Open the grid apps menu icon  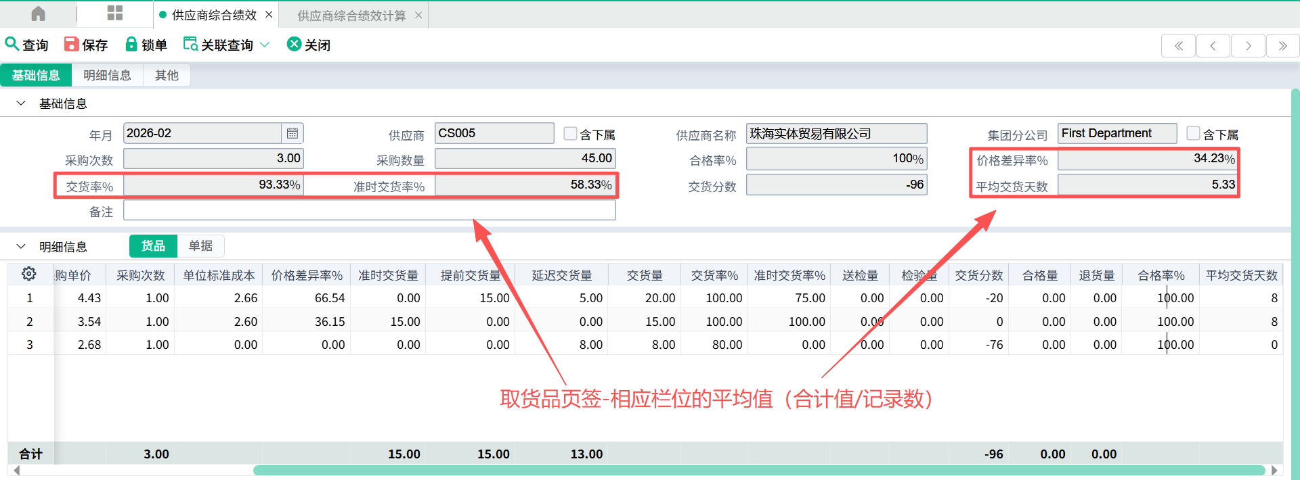[x=115, y=14]
